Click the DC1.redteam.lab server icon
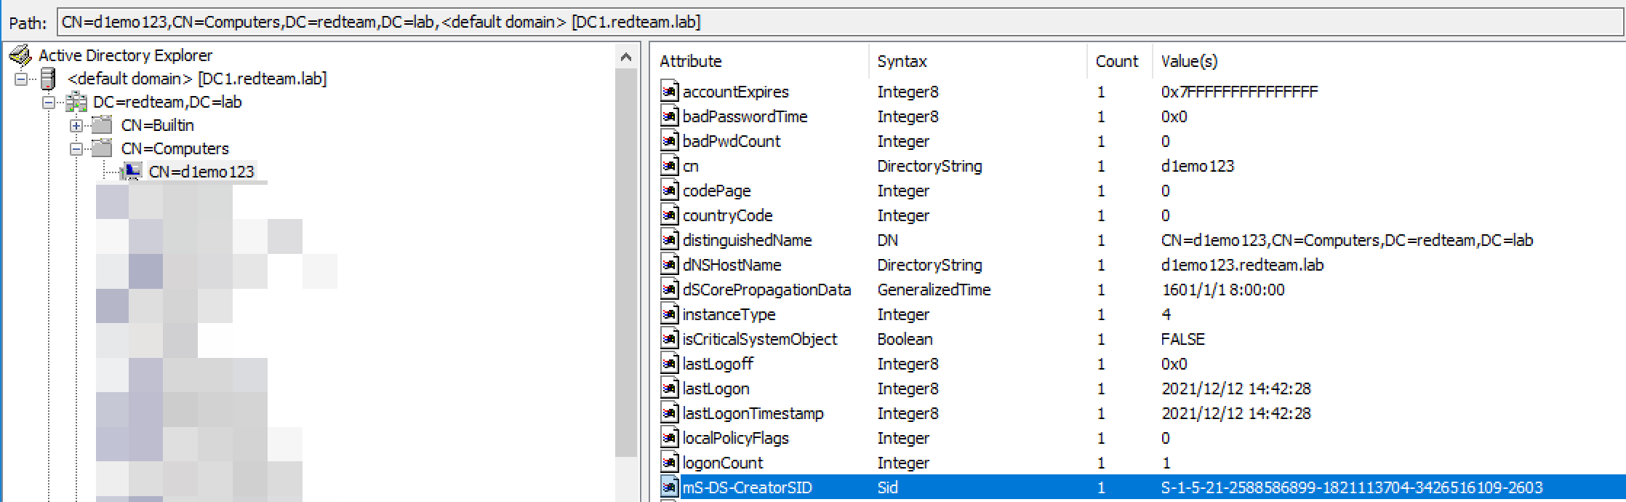1626x502 pixels. click(48, 78)
